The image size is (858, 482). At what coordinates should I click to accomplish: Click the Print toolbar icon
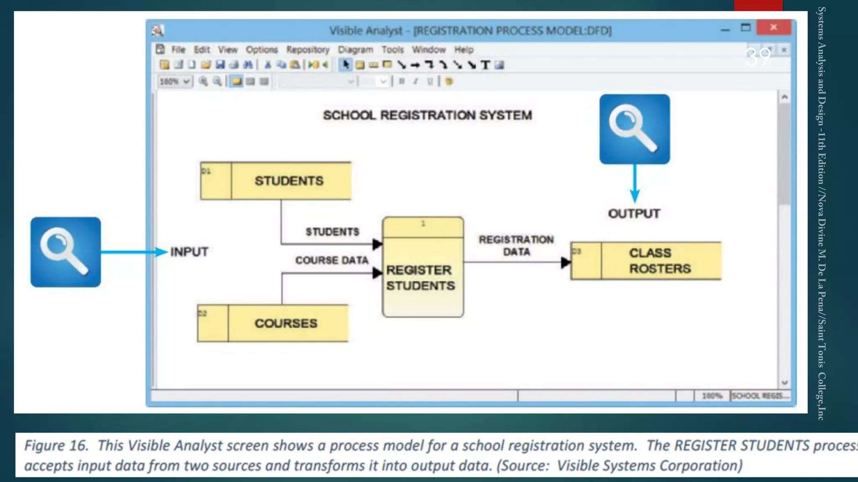[x=234, y=65]
